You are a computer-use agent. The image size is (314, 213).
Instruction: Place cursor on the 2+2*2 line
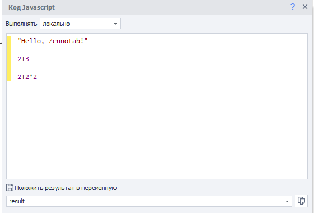(x=27, y=77)
